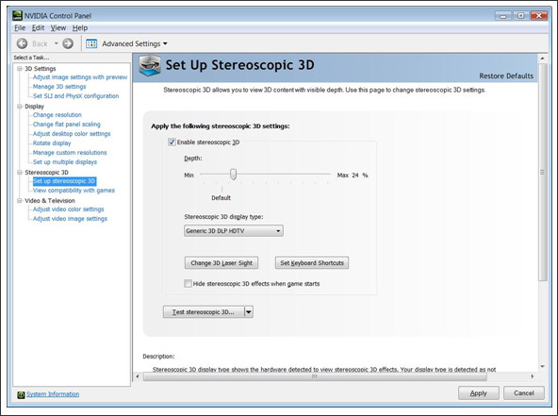Click the stereoscopic 3D glasses header icon

click(150, 65)
